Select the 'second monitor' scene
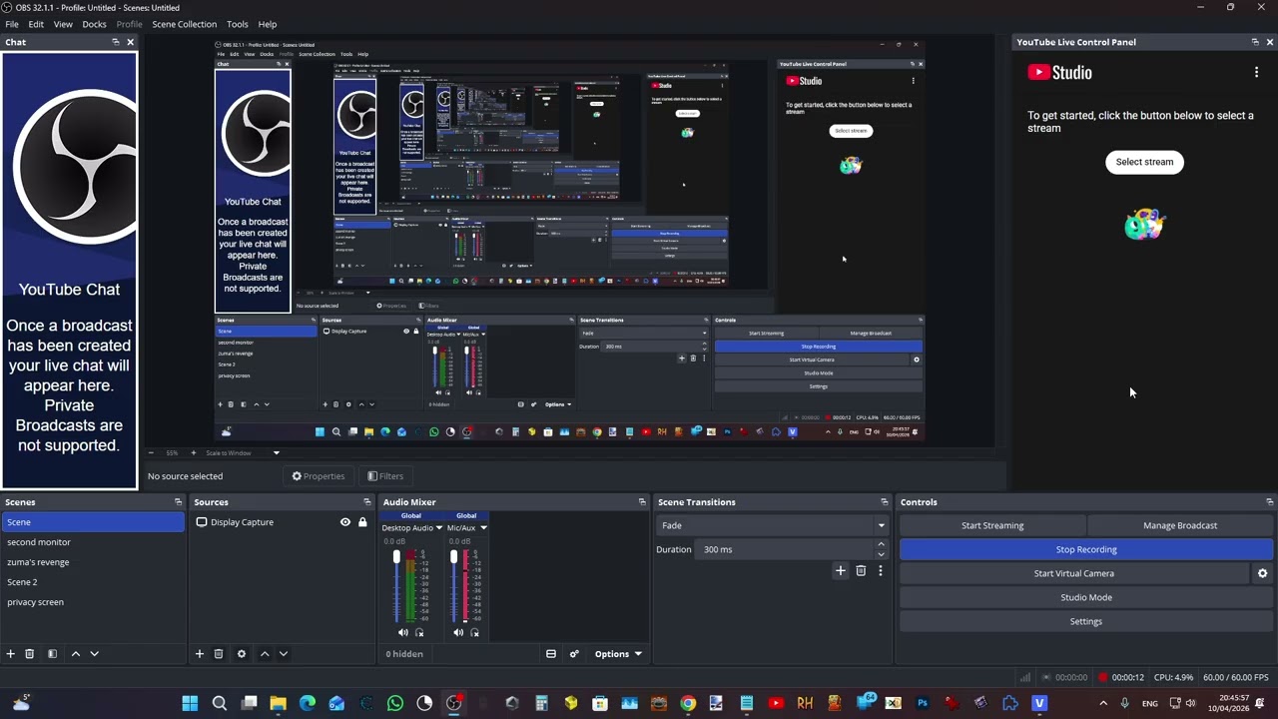The width and height of the screenshot is (1278, 719). pos(93,542)
